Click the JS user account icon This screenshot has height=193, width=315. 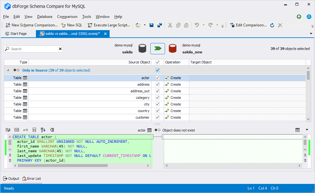click(x=309, y=17)
